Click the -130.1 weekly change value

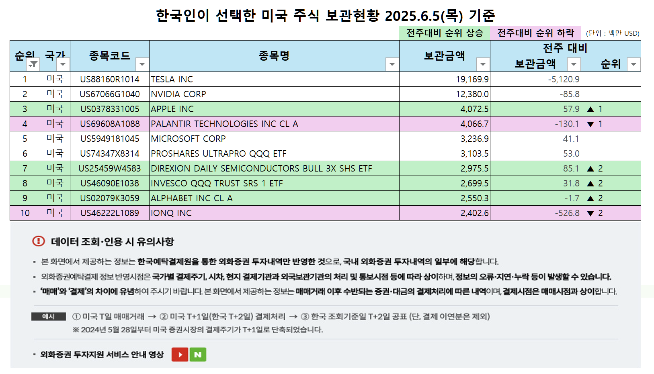click(567, 124)
